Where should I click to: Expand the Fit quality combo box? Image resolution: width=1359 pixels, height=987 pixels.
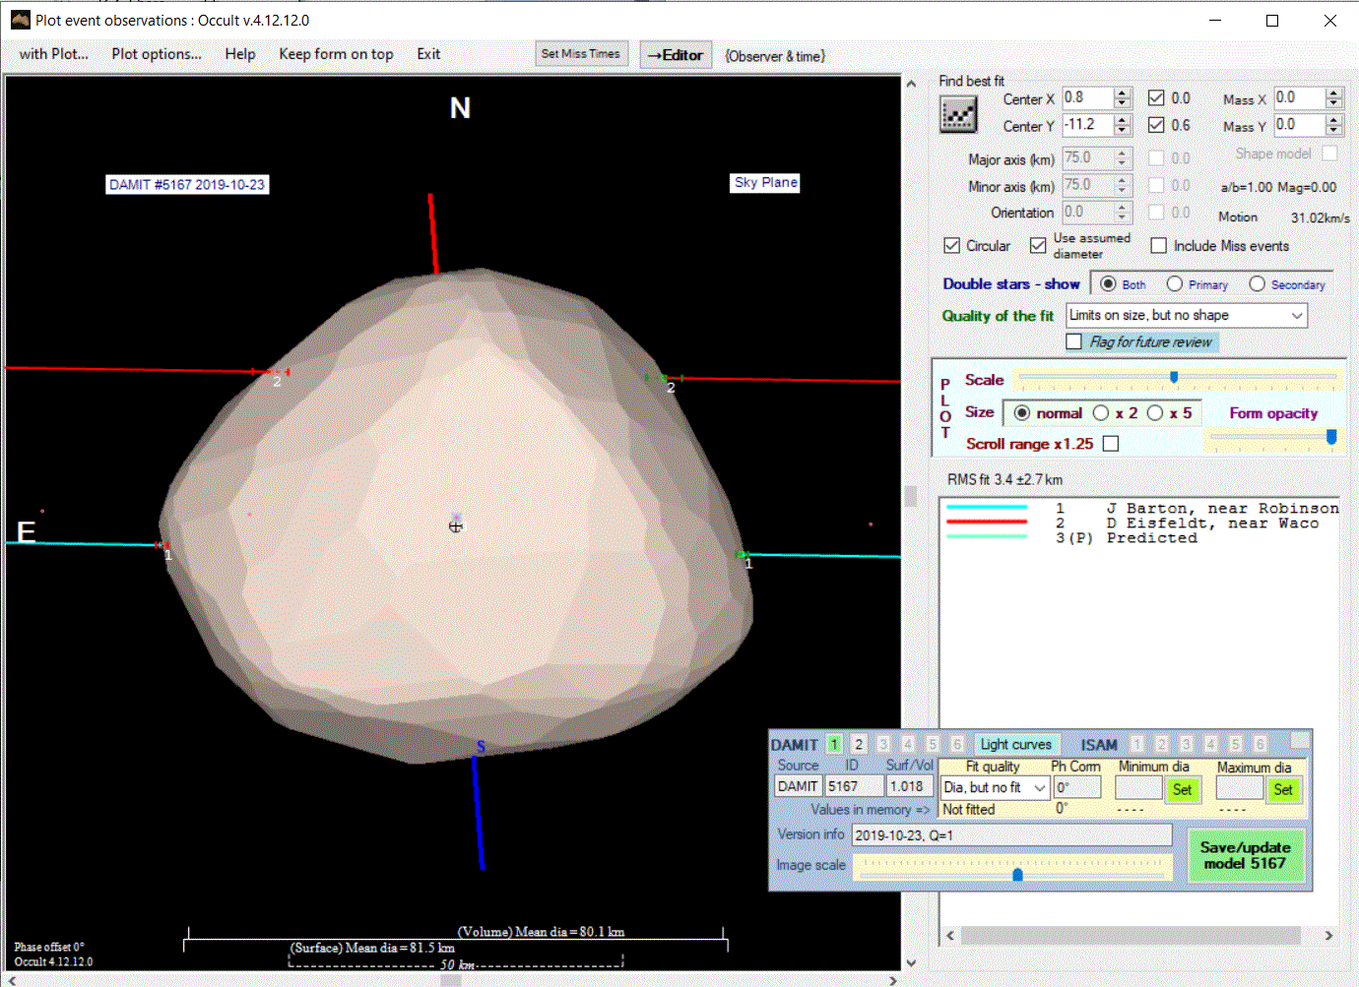pyautogui.click(x=1039, y=788)
